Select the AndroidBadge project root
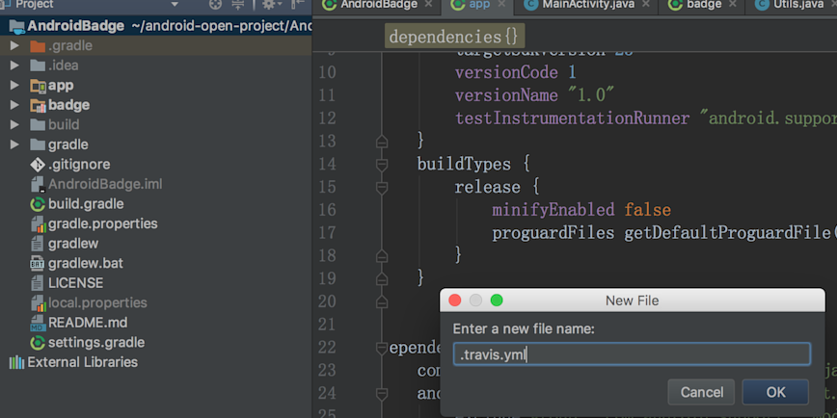 click(x=155, y=26)
